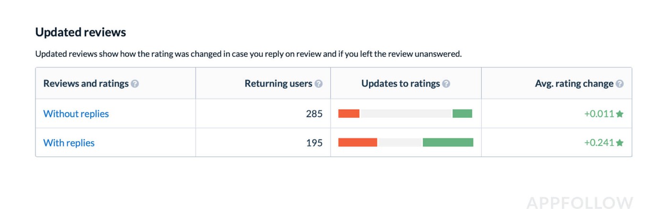This screenshot has width=669, height=209.
Task: Click green bar segment in Without replies row
Action: [x=462, y=114]
